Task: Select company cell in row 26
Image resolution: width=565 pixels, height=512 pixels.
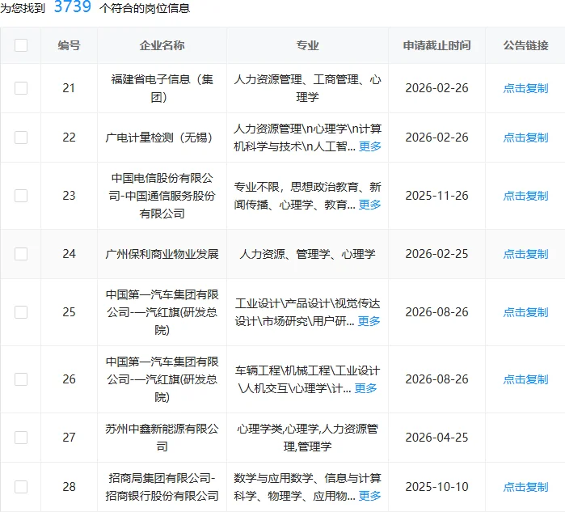Action: click(x=162, y=379)
